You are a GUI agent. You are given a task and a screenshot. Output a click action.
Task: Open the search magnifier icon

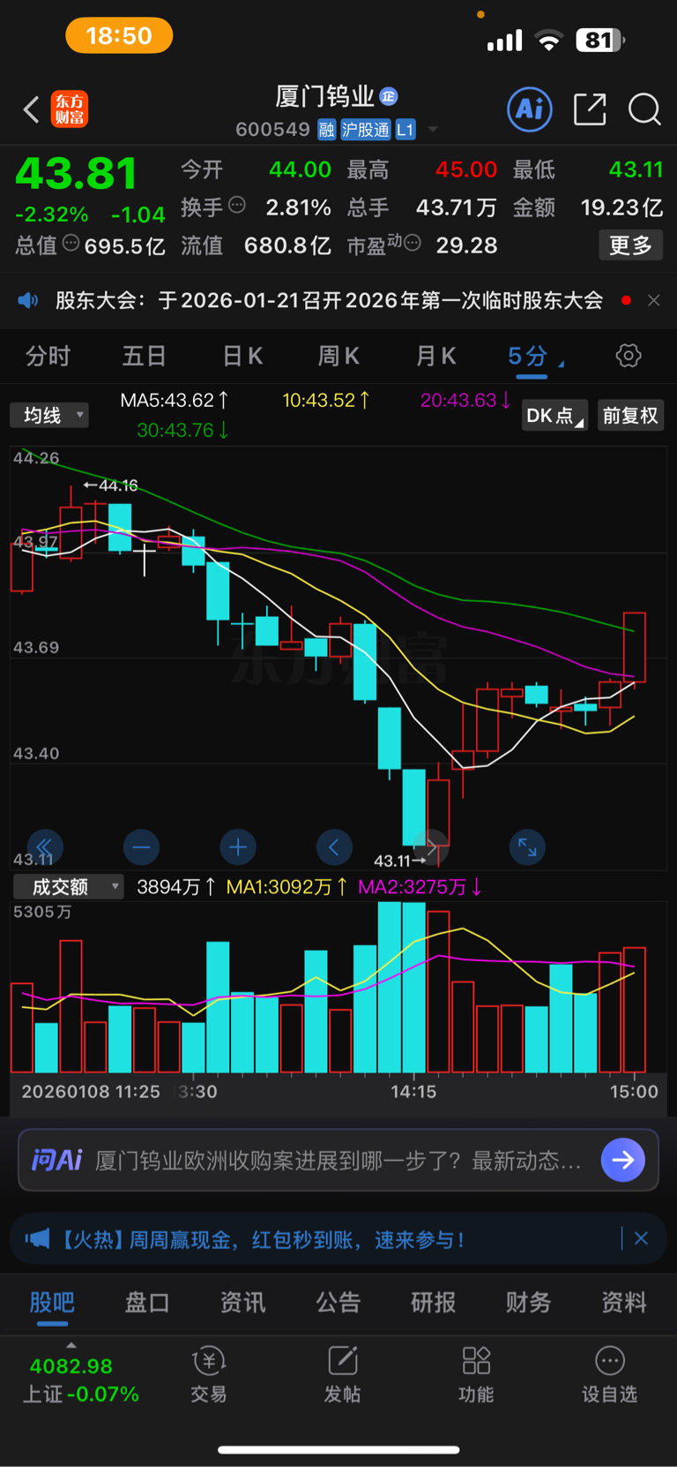(x=644, y=109)
